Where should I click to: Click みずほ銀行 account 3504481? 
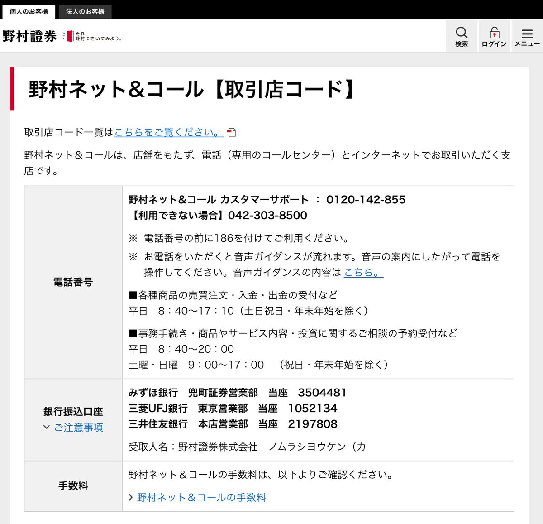point(237,393)
